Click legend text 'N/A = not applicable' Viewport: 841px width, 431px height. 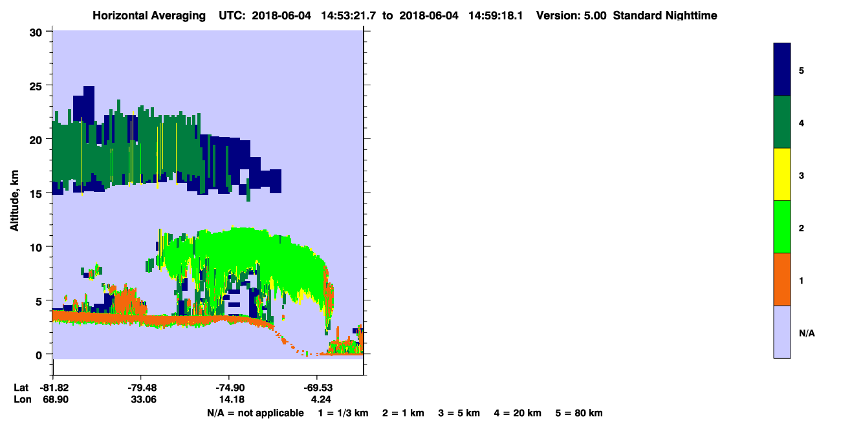coord(255,413)
